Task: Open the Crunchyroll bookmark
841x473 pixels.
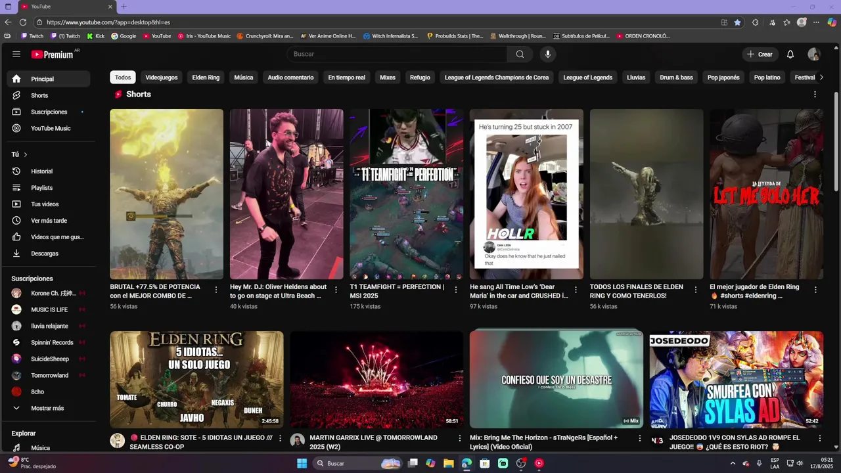Action: (265, 36)
